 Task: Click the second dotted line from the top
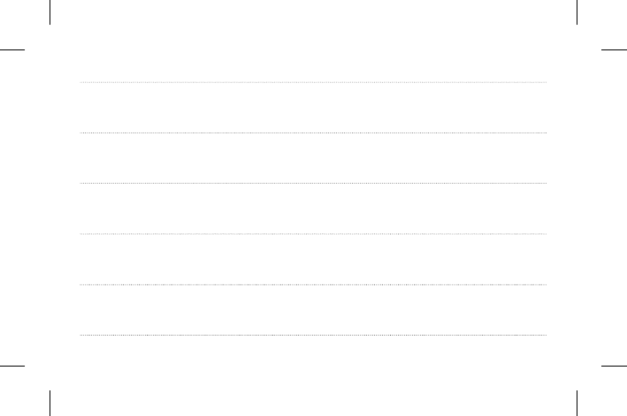click(x=313, y=133)
